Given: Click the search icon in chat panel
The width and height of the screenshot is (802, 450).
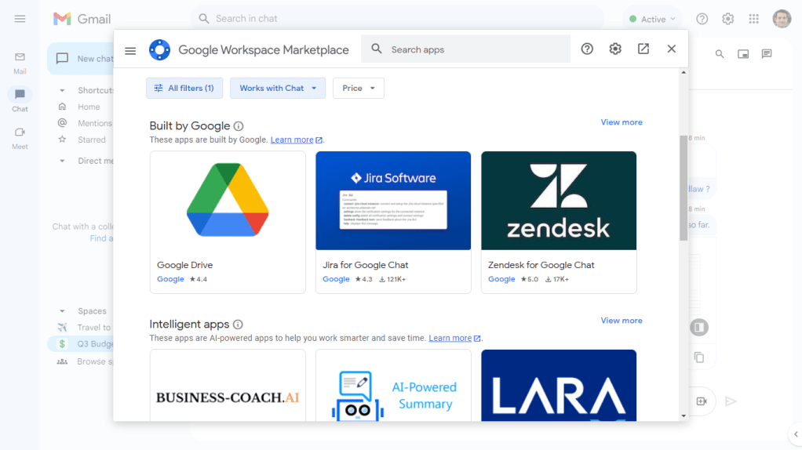Looking at the screenshot, I should pos(720,53).
